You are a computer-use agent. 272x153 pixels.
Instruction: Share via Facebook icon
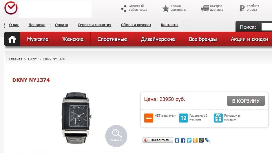(x=183, y=140)
